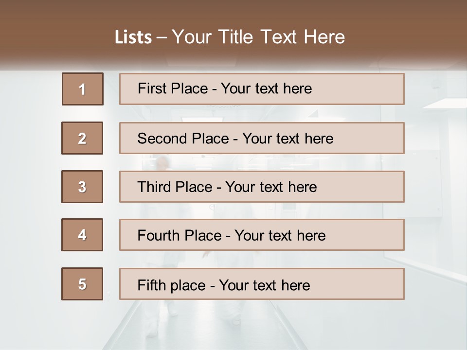Select Your Title Text Here heading

pos(258,37)
